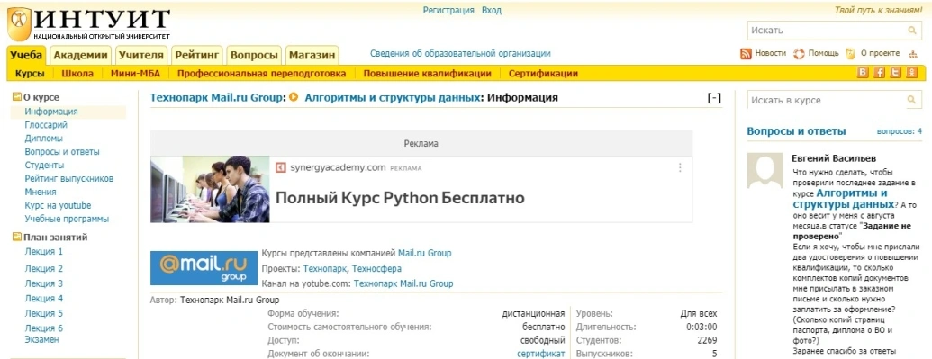
Task: Click Полный Курс Python Бесплатно ad headline
Action: (x=400, y=198)
